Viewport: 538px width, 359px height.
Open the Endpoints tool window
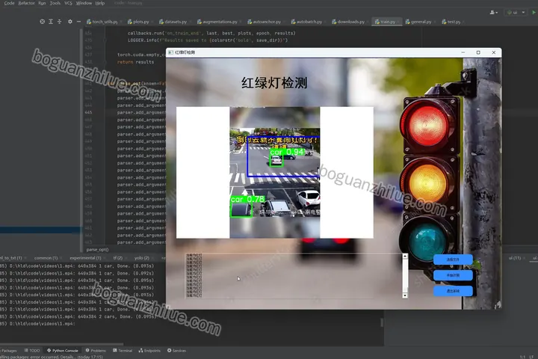(x=149, y=351)
